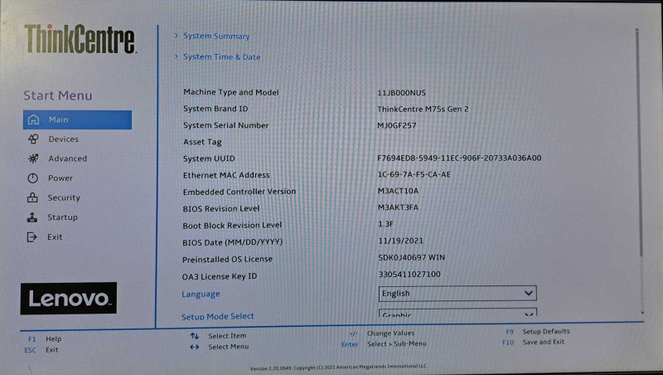The image size is (663, 375).
Task: Go to the Advanced menu
Action: (x=68, y=158)
